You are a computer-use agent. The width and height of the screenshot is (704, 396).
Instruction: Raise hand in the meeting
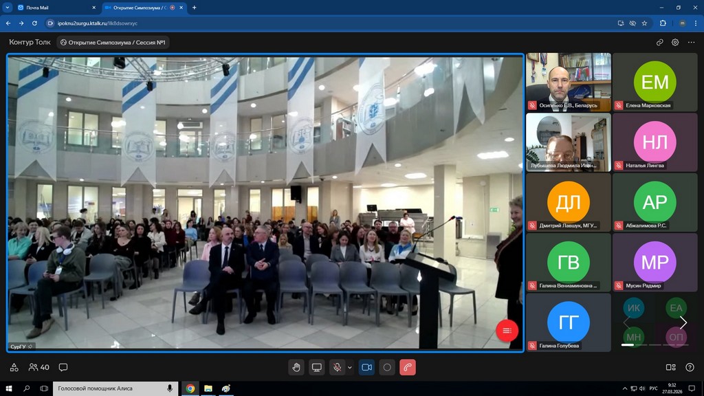point(296,367)
